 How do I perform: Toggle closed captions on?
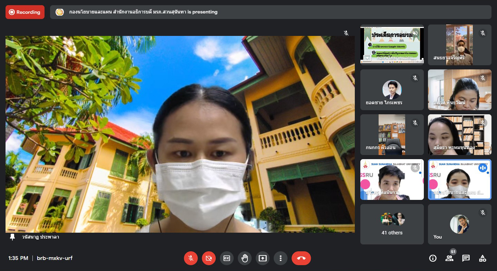tap(227, 258)
